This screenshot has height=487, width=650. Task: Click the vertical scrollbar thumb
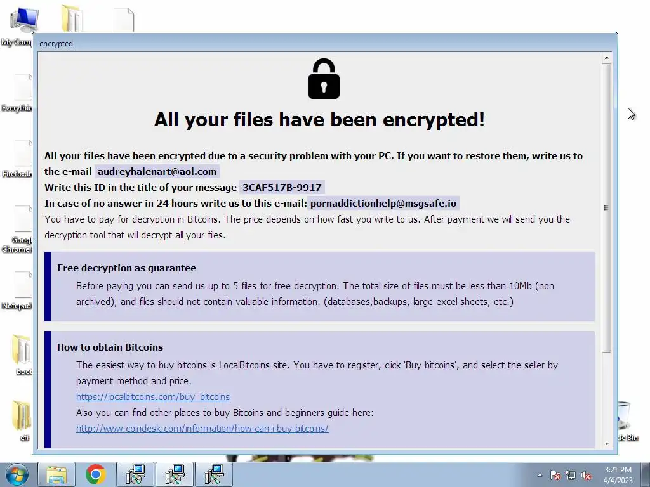pyautogui.click(x=606, y=207)
